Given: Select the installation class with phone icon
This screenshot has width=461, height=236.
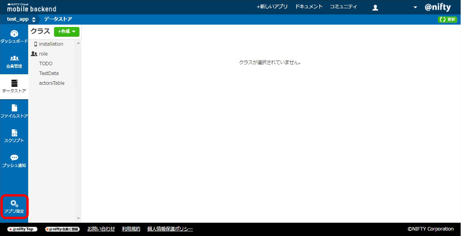Looking at the screenshot, I should (x=51, y=44).
